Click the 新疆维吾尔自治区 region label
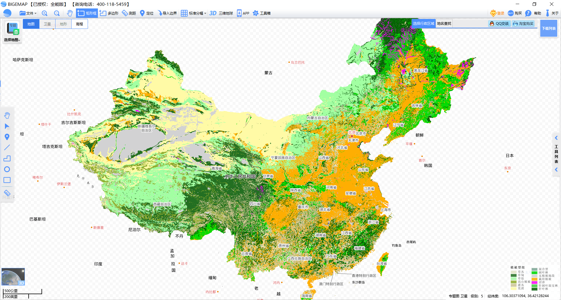Viewport: 561px width, 300px height. point(147,128)
